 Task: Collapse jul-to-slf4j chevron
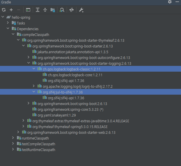pos(34,92)
